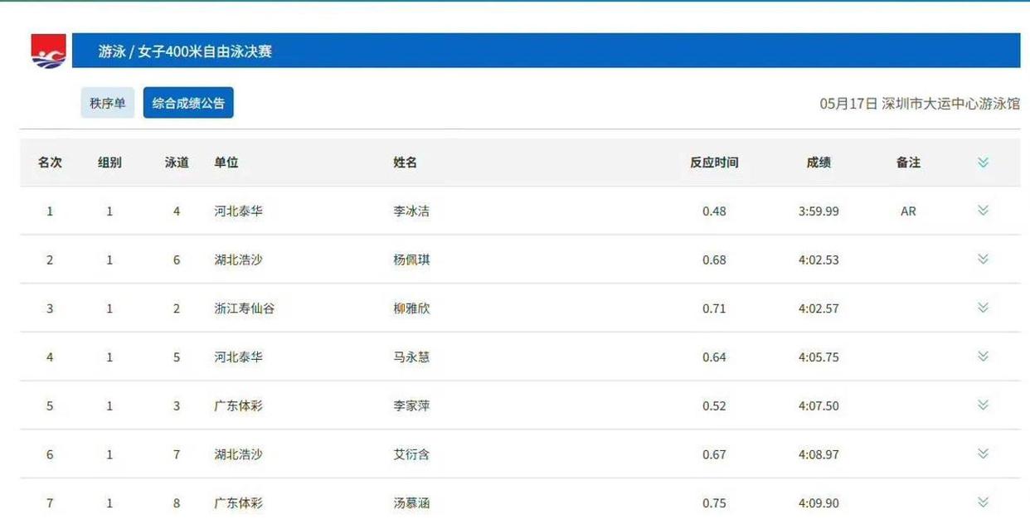This screenshot has height=524, width=1030.
Task: Click the red swimming event logo icon
Action: (48, 51)
